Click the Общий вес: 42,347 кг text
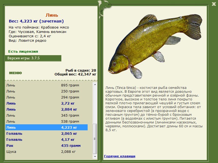218x163 pixels. [75, 74]
